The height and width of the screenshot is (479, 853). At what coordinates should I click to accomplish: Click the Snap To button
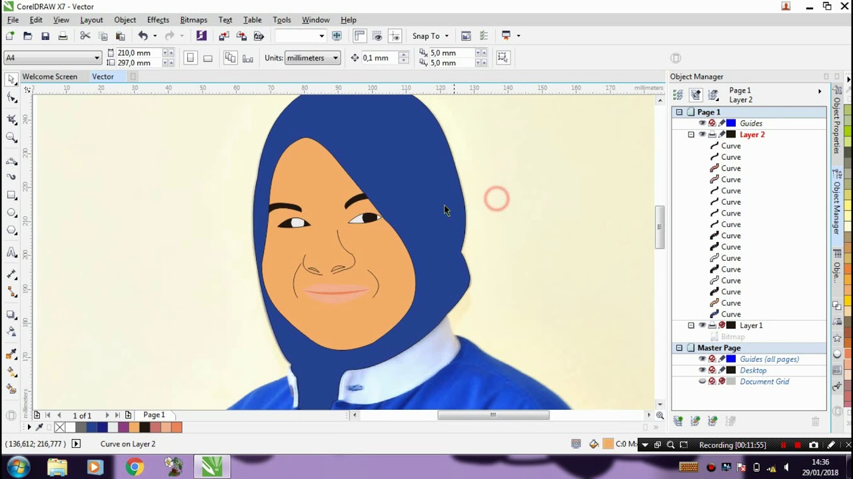pyautogui.click(x=426, y=36)
